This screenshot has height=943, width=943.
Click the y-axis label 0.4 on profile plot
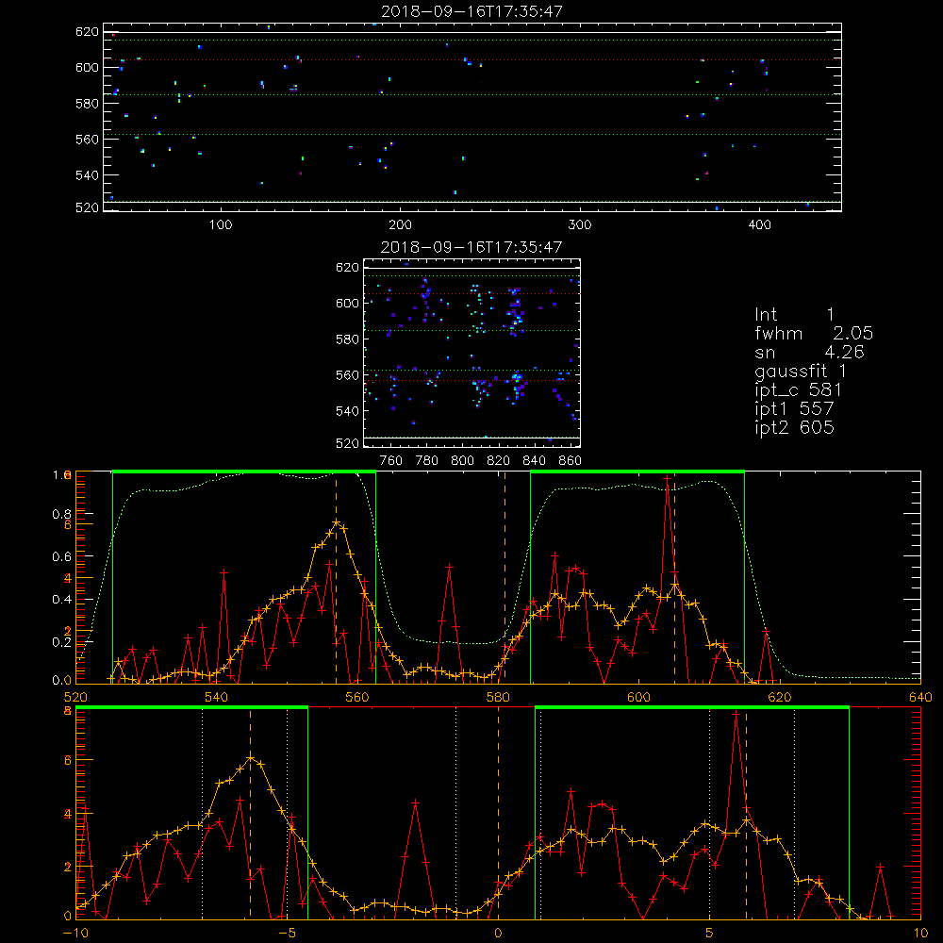click(x=61, y=600)
